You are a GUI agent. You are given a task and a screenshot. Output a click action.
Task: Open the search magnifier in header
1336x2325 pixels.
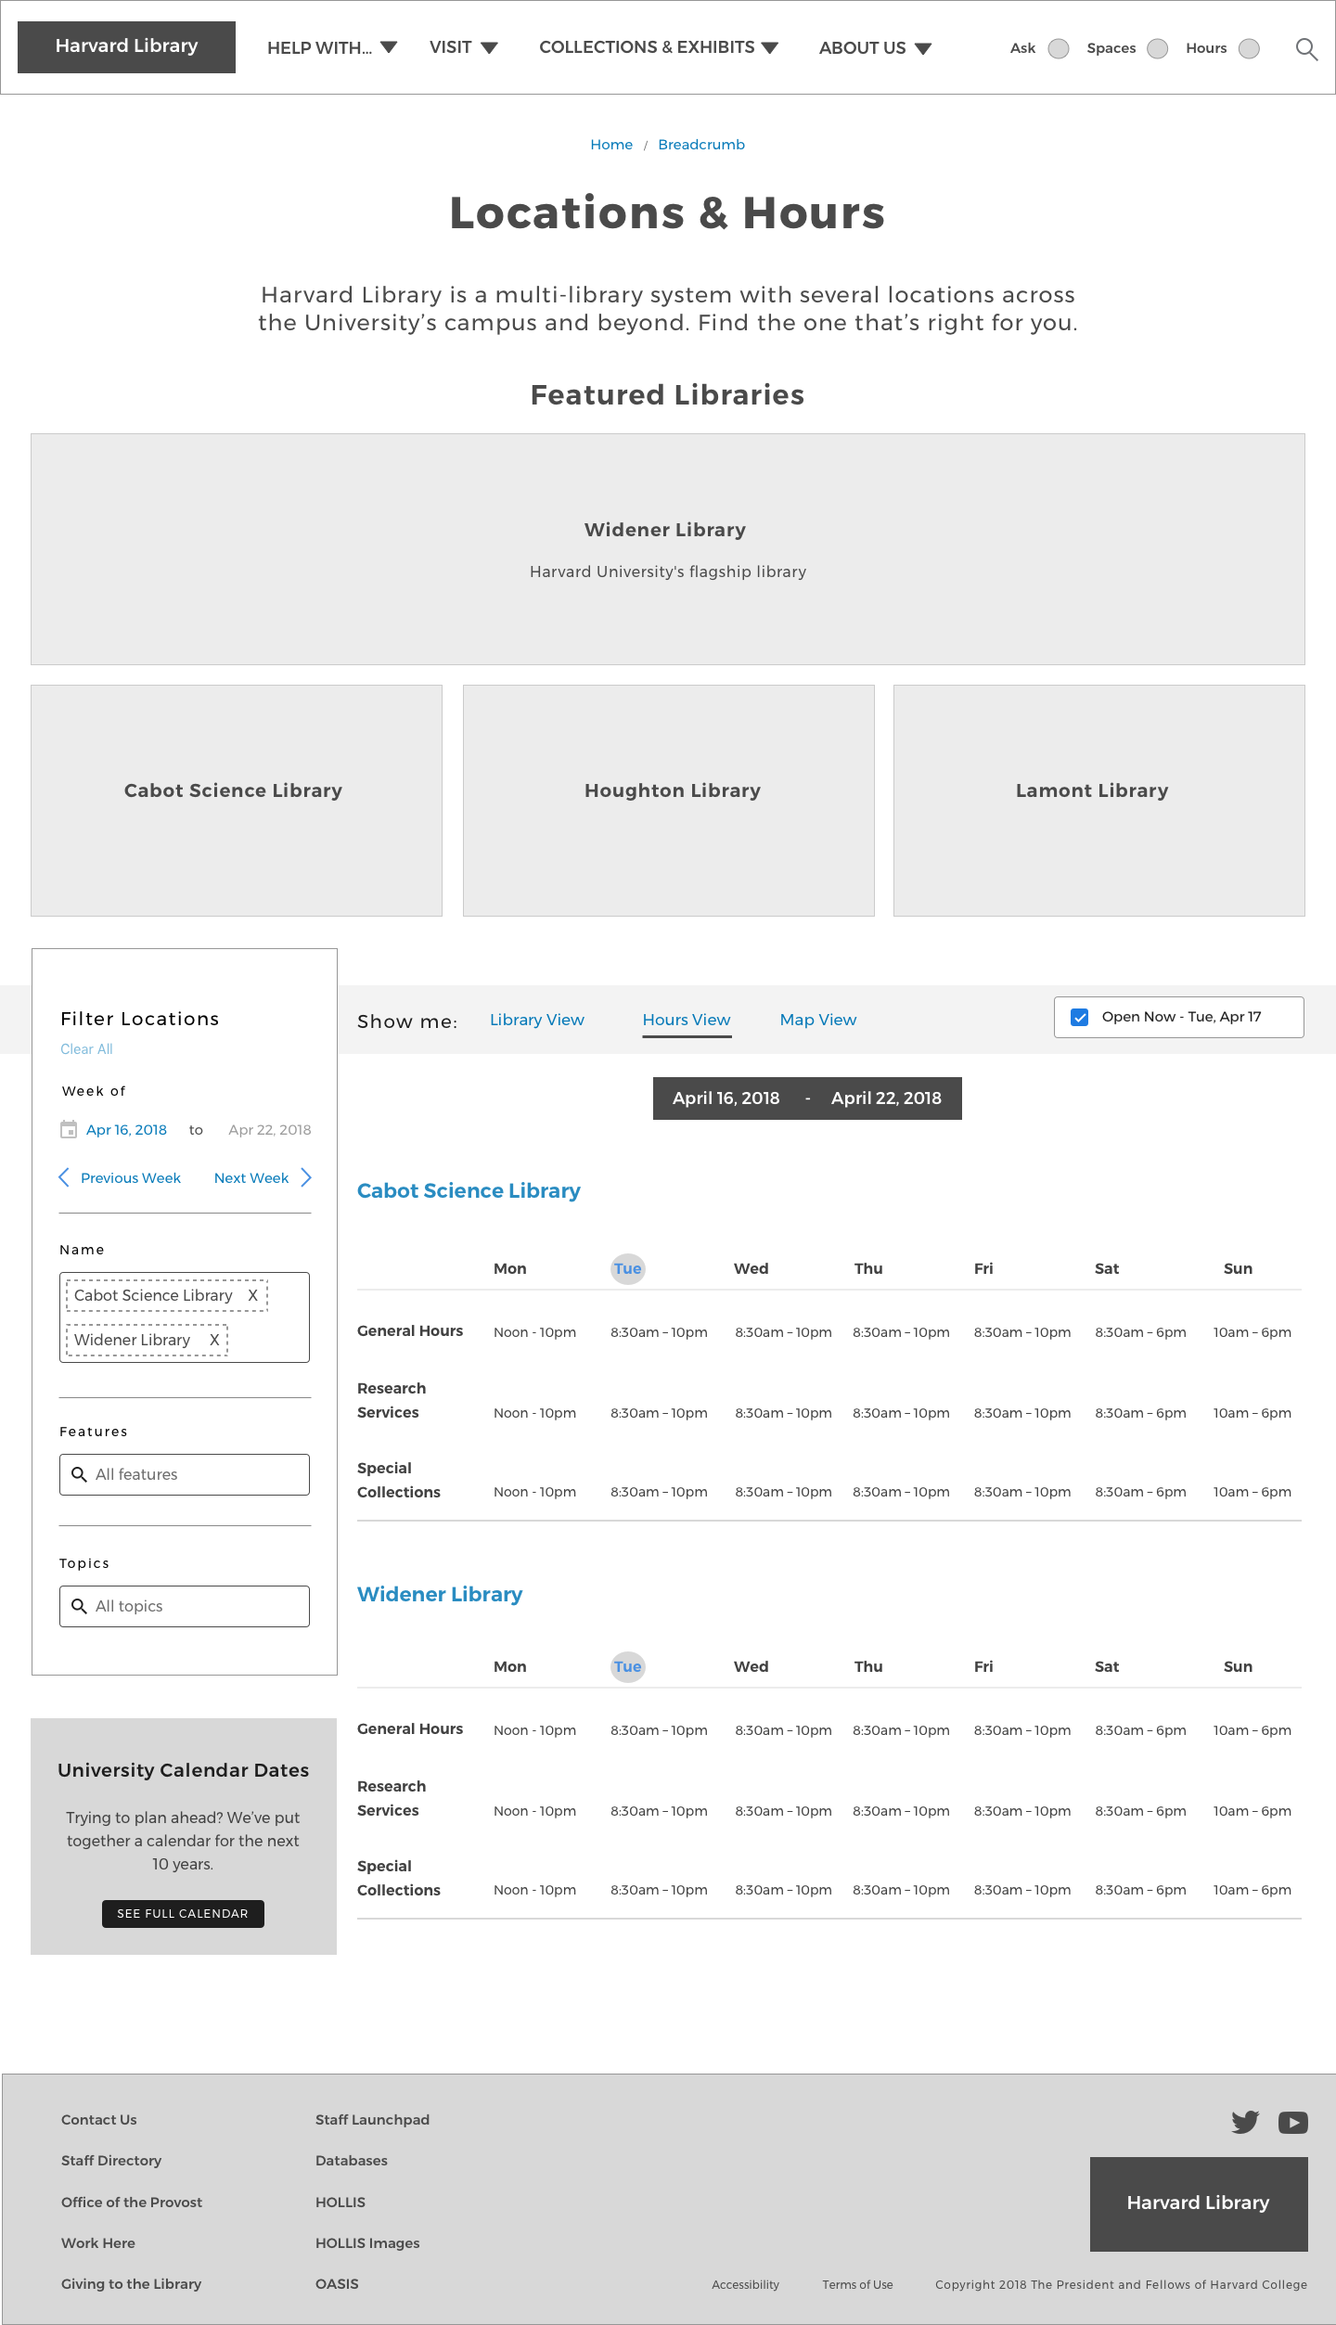(1306, 49)
